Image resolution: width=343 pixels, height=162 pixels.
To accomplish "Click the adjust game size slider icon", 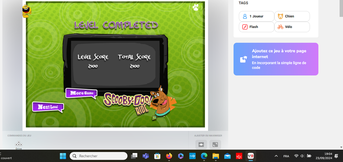I will [x=201, y=145].
